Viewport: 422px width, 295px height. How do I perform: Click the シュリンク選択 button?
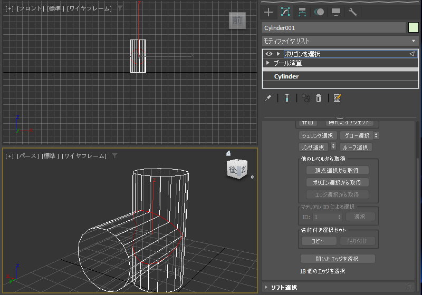(x=318, y=136)
